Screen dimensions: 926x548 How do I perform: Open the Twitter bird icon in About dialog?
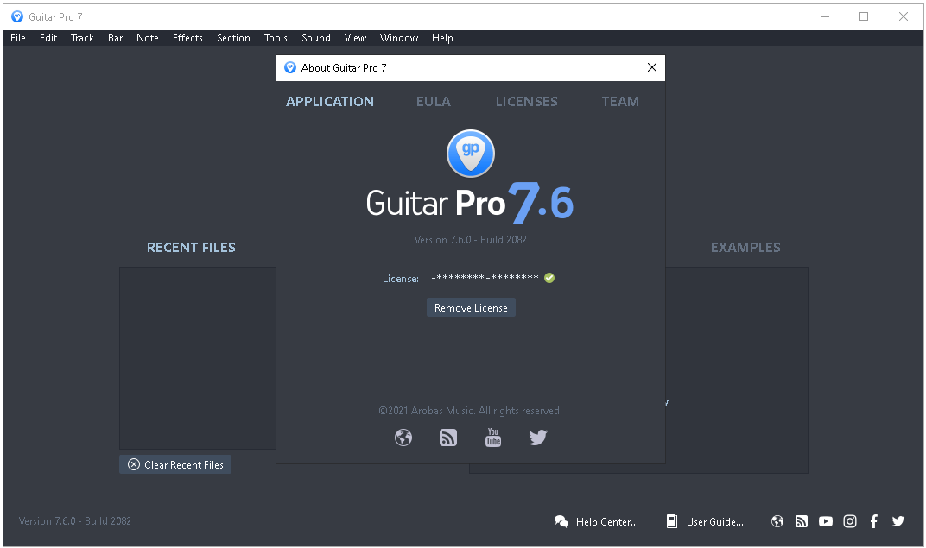[538, 438]
